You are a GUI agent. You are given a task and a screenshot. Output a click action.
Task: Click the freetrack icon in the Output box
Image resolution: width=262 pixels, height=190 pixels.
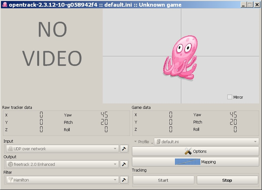pos(10,164)
